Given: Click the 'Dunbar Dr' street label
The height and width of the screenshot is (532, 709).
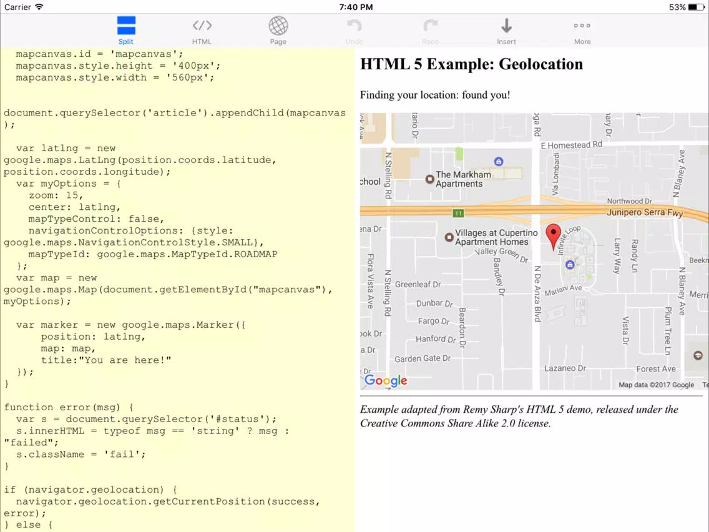Looking at the screenshot, I should (434, 303).
